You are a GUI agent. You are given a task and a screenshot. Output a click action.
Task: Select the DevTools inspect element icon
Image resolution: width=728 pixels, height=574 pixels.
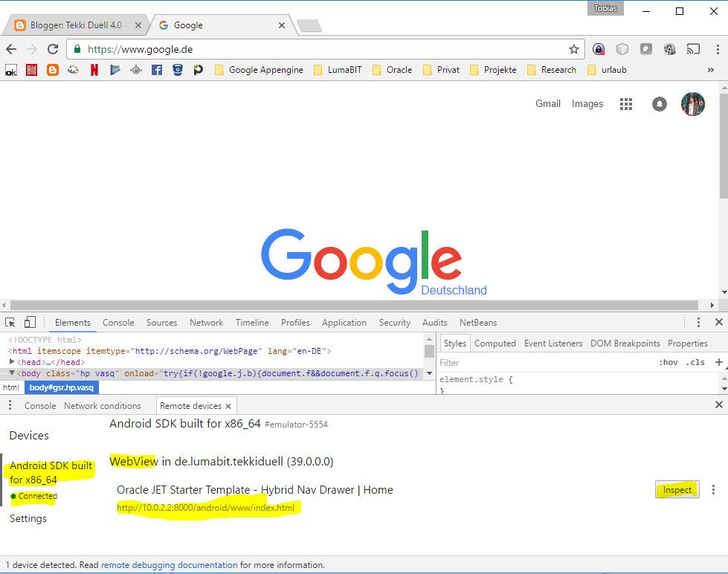[x=10, y=322]
